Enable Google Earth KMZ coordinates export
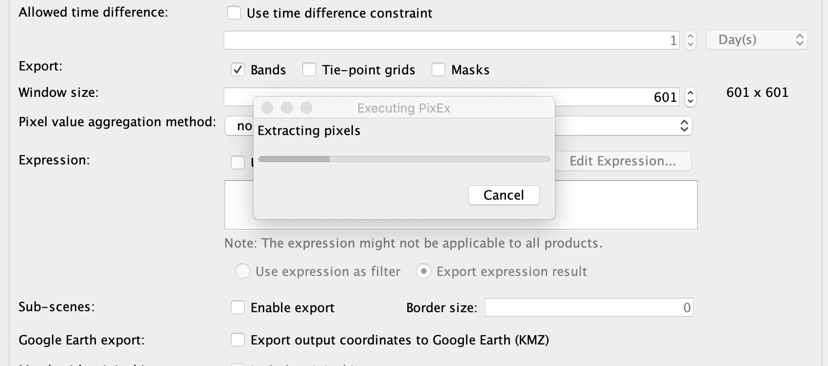828x366 pixels. (238, 340)
